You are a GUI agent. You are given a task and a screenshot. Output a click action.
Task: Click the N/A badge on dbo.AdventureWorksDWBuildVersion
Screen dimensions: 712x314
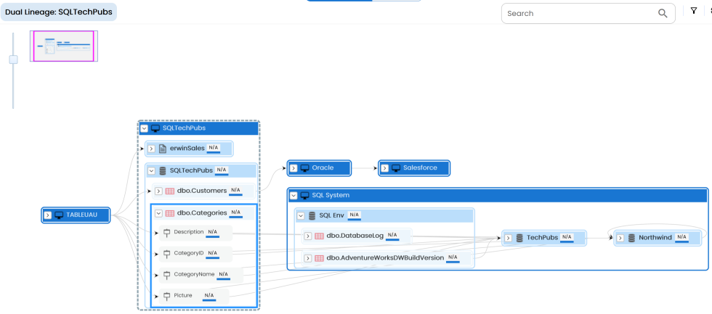(x=452, y=258)
